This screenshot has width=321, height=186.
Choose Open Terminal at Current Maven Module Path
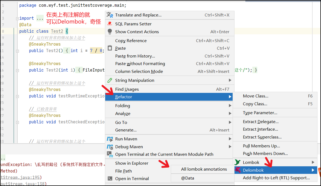pyautogui.click(x=169, y=154)
